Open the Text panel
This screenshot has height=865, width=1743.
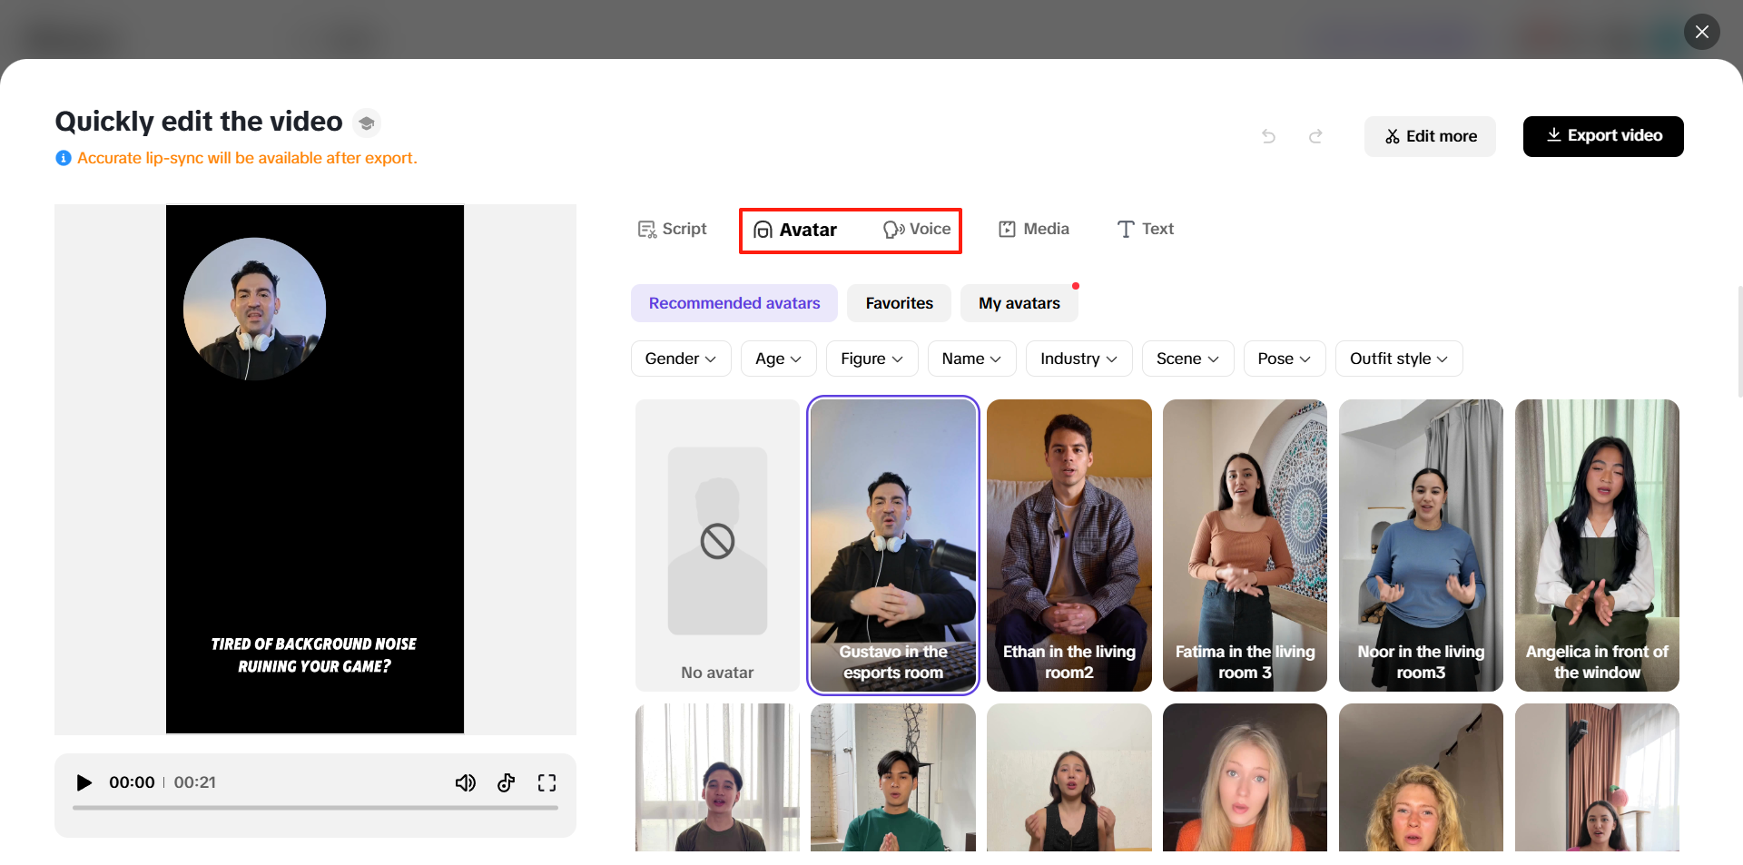[x=1145, y=229]
